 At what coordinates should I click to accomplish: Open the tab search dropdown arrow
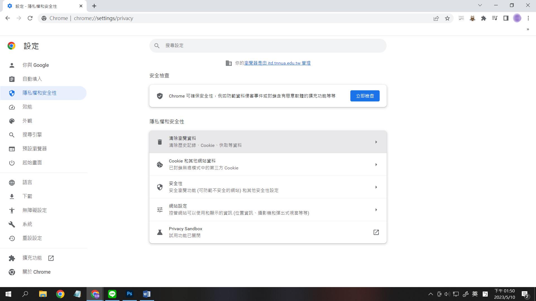(480, 5)
